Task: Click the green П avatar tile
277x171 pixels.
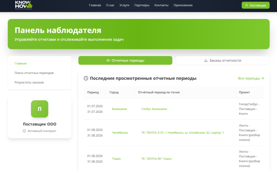Action: coord(39,109)
